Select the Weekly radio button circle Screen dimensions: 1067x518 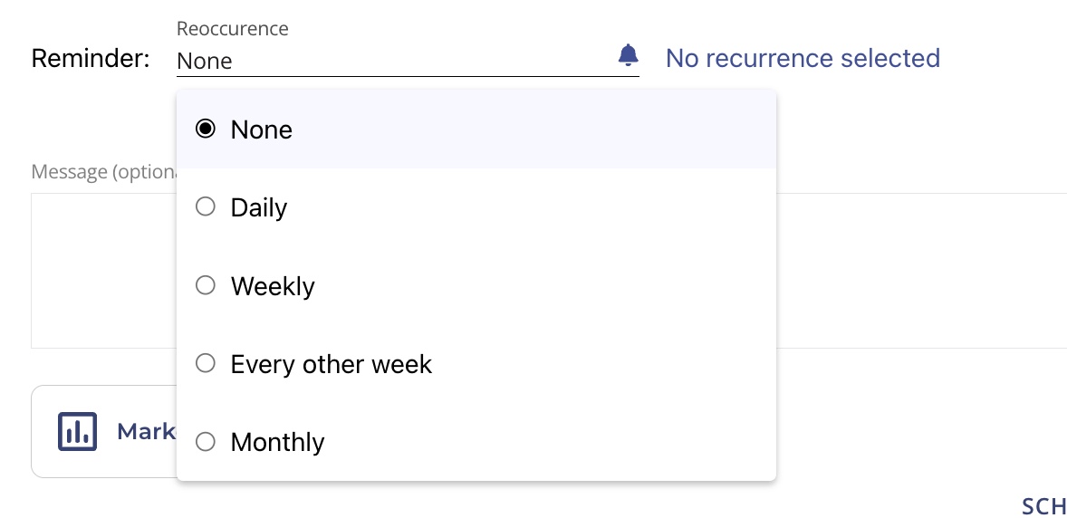pyautogui.click(x=206, y=286)
